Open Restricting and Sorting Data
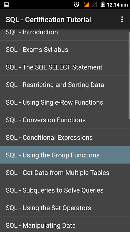130x232 pixels. coord(65,85)
